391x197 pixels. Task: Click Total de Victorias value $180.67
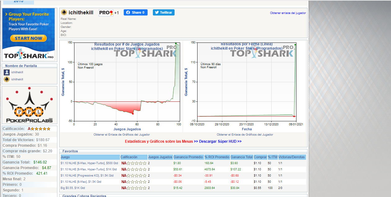43,140
